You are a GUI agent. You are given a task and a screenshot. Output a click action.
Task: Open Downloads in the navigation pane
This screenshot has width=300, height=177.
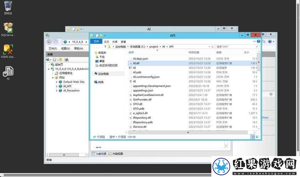pyautogui.click(x=100, y=57)
